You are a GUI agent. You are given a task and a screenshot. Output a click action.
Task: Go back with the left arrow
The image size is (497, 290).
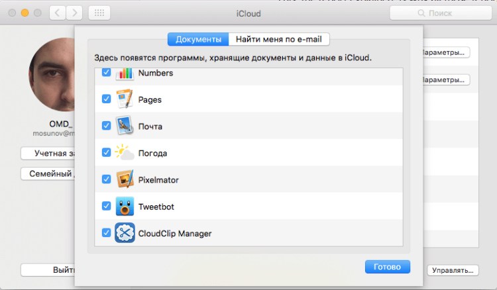point(58,13)
